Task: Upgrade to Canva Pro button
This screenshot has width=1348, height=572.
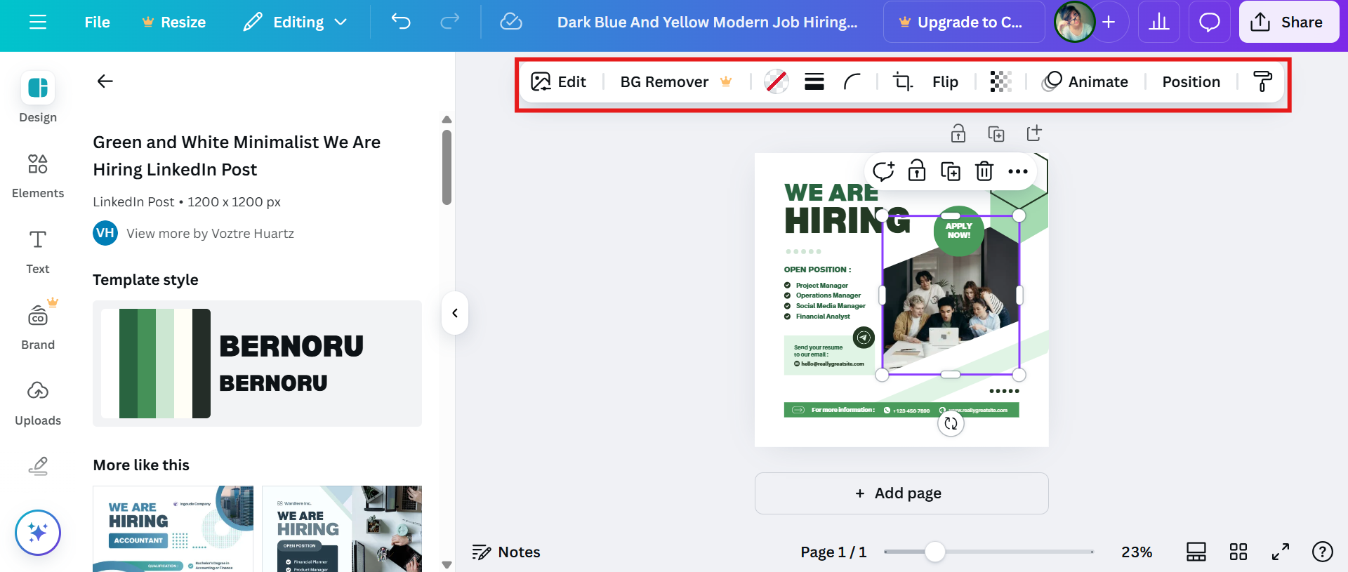Action: click(x=963, y=22)
